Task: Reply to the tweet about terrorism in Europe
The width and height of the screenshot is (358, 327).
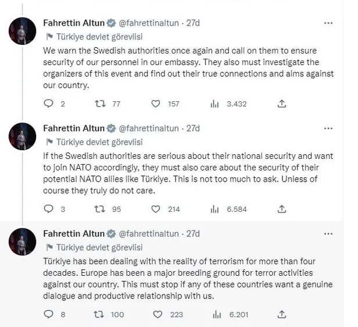Action: pyautogui.click(x=49, y=314)
